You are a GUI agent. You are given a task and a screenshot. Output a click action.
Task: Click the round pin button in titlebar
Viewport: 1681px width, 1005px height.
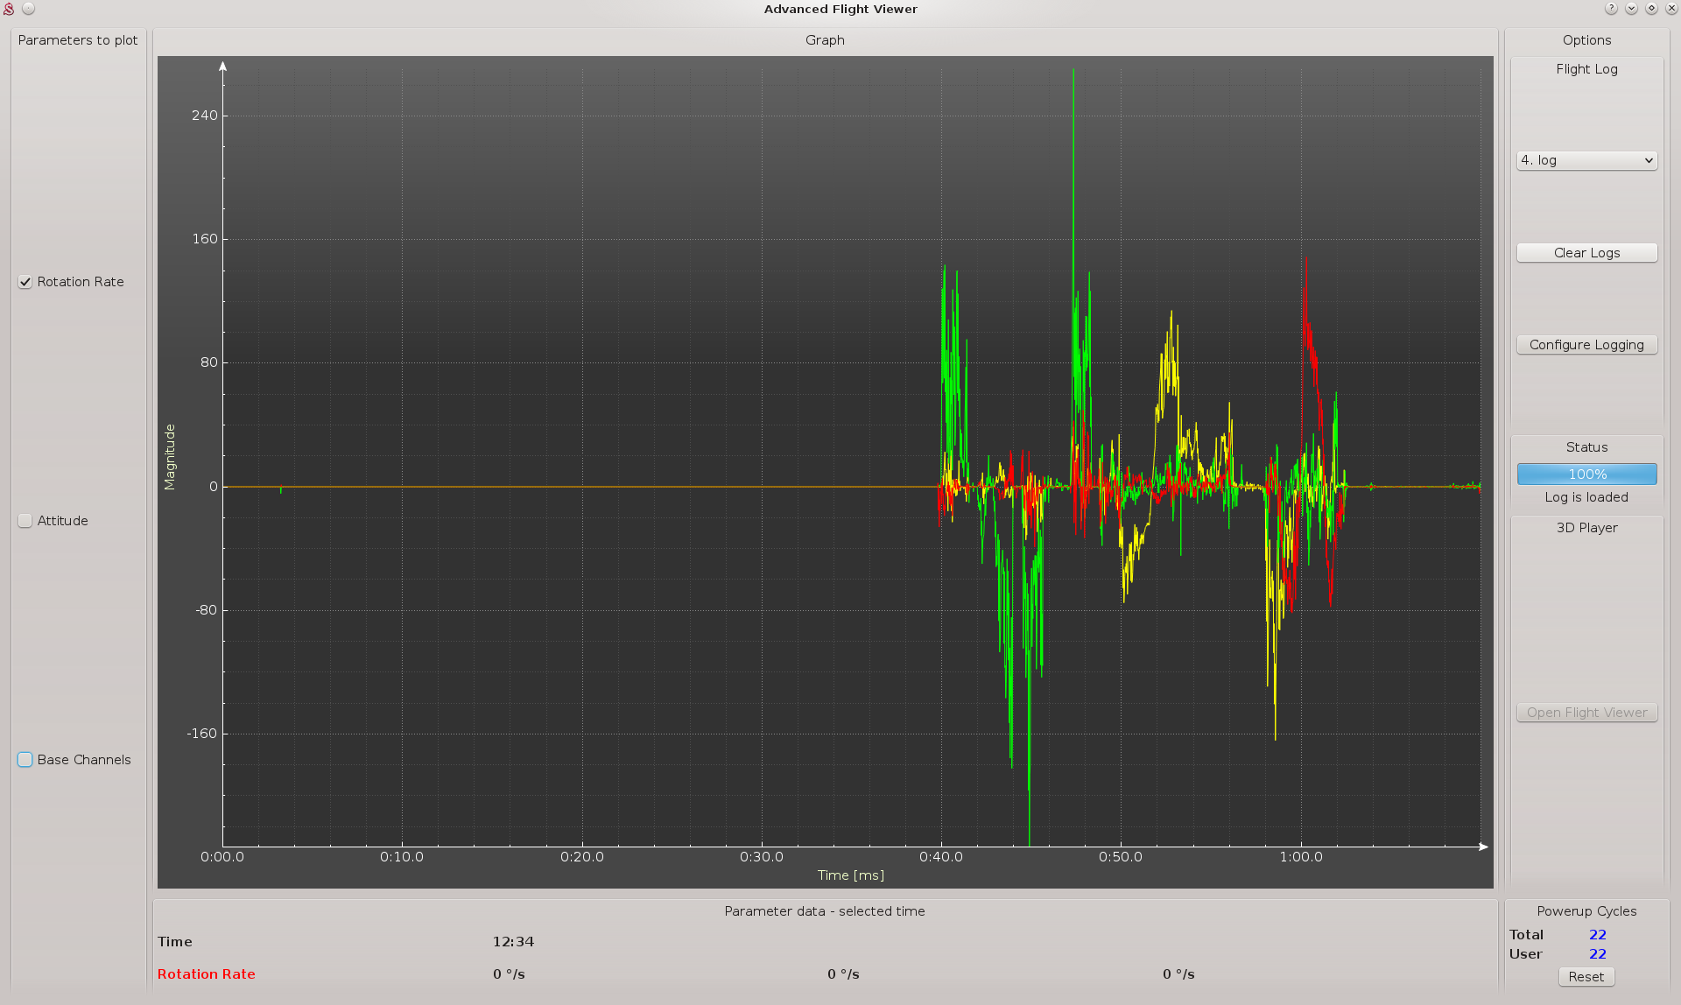pyautogui.click(x=28, y=9)
